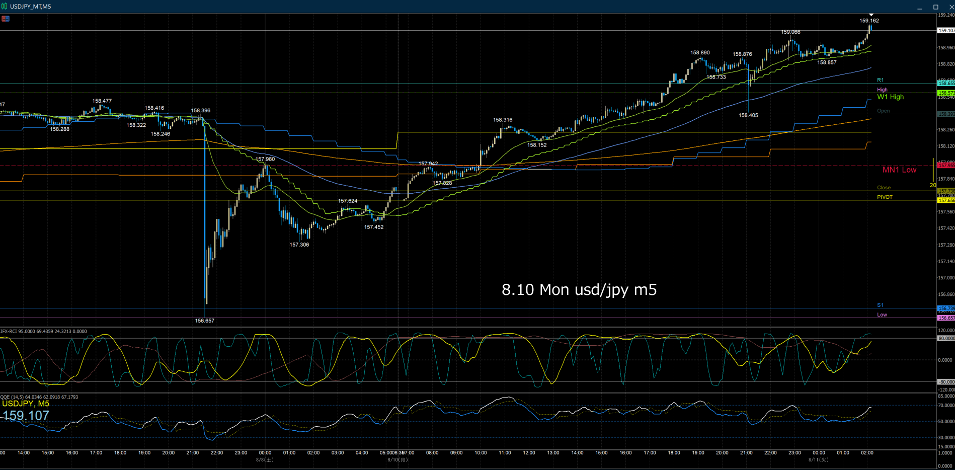This screenshot has width=955, height=470.
Task: Select the 156.657 swing low price label
Action: (205, 321)
